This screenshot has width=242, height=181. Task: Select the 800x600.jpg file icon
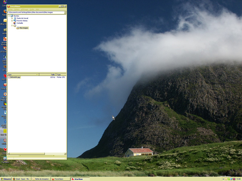9,77
